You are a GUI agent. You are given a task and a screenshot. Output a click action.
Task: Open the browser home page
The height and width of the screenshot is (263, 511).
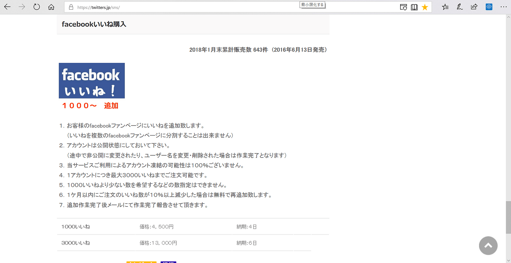pyautogui.click(x=51, y=7)
